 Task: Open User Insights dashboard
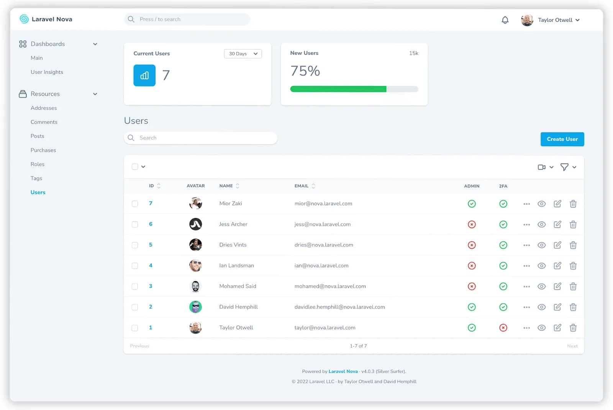point(47,72)
